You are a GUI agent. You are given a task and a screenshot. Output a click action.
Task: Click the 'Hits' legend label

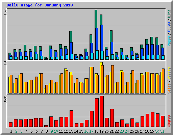click(169, 14)
